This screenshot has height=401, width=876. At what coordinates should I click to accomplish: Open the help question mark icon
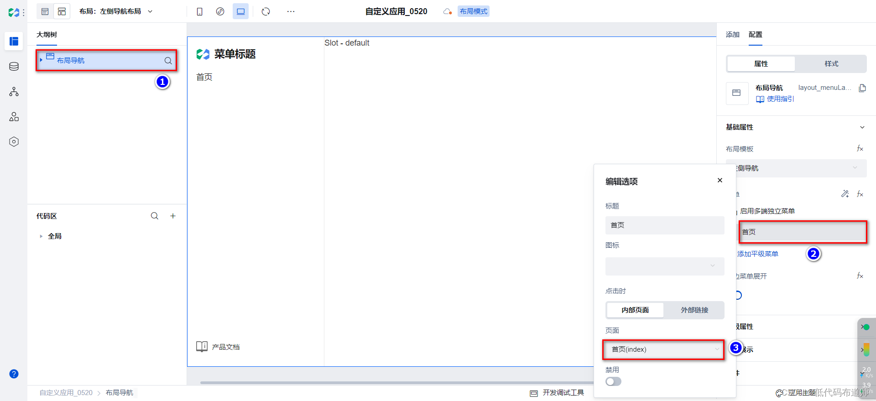(x=14, y=374)
